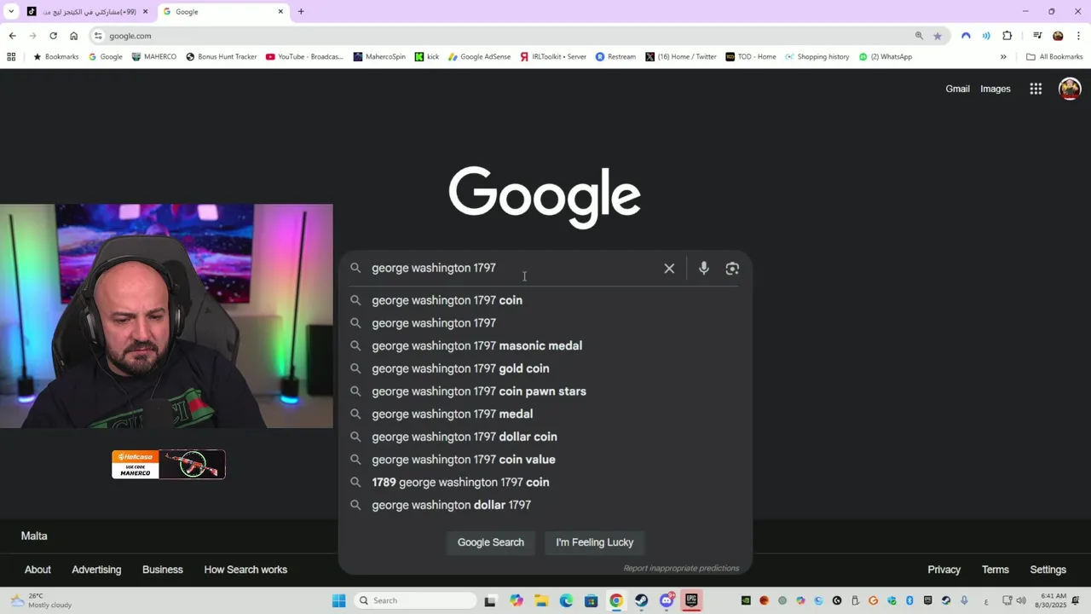This screenshot has height=614, width=1091.
Task: Open MAHERCO bookmark
Action: click(x=154, y=57)
